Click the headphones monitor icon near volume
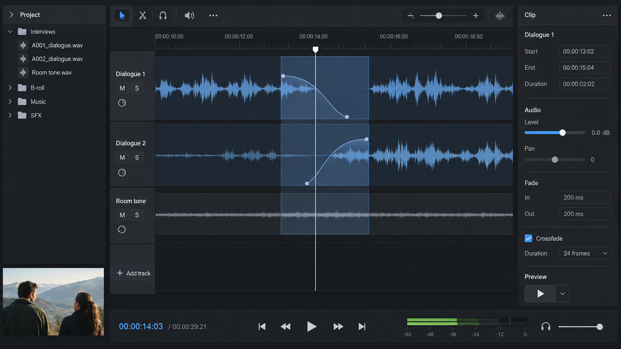The height and width of the screenshot is (349, 621). click(x=546, y=326)
